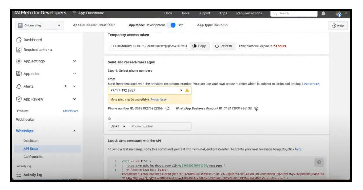Viewport: 363px width, 190px height.
Task: Open the notifications bell
Action: click(324, 13)
